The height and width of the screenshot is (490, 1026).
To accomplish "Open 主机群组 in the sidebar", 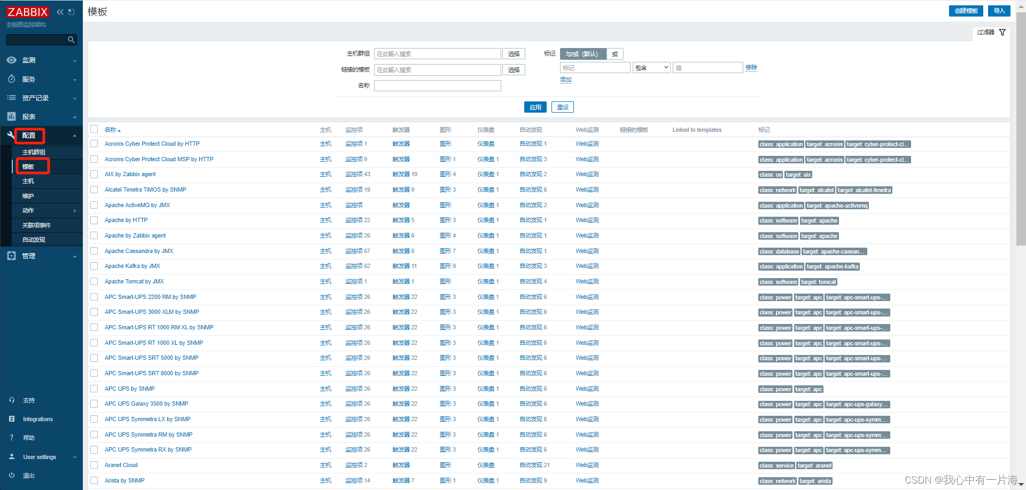I will pyautogui.click(x=34, y=152).
